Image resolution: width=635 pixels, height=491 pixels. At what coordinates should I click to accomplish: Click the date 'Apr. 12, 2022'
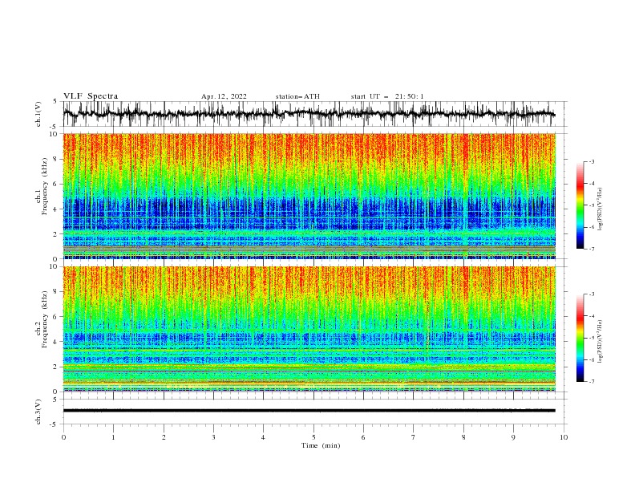pos(224,96)
